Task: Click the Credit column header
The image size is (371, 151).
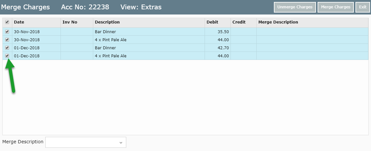Action: click(239, 22)
